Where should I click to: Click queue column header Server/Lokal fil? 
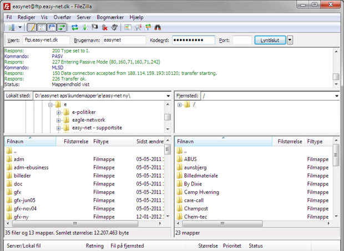[43, 246]
